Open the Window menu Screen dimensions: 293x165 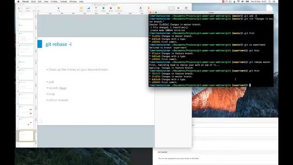pyautogui.click(x=73, y=1)
